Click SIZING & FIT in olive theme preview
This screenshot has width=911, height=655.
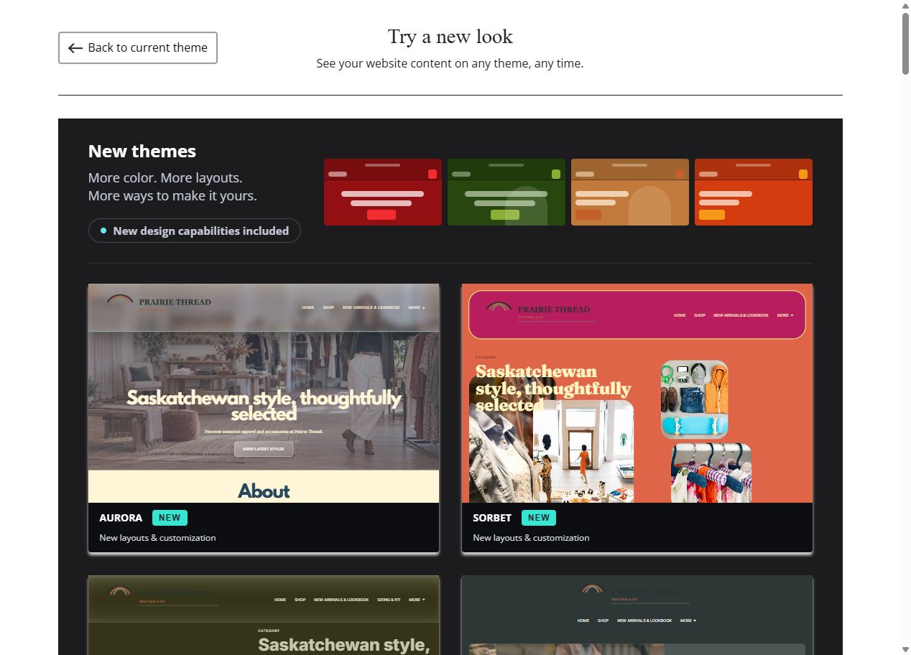coord(389,600)
